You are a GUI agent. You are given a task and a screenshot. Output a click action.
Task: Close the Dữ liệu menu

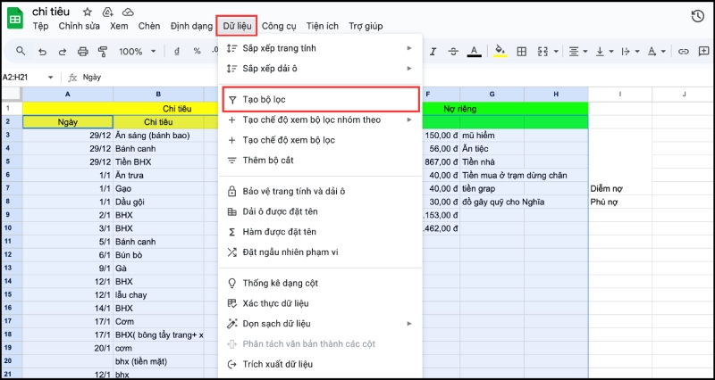(237, 26)
